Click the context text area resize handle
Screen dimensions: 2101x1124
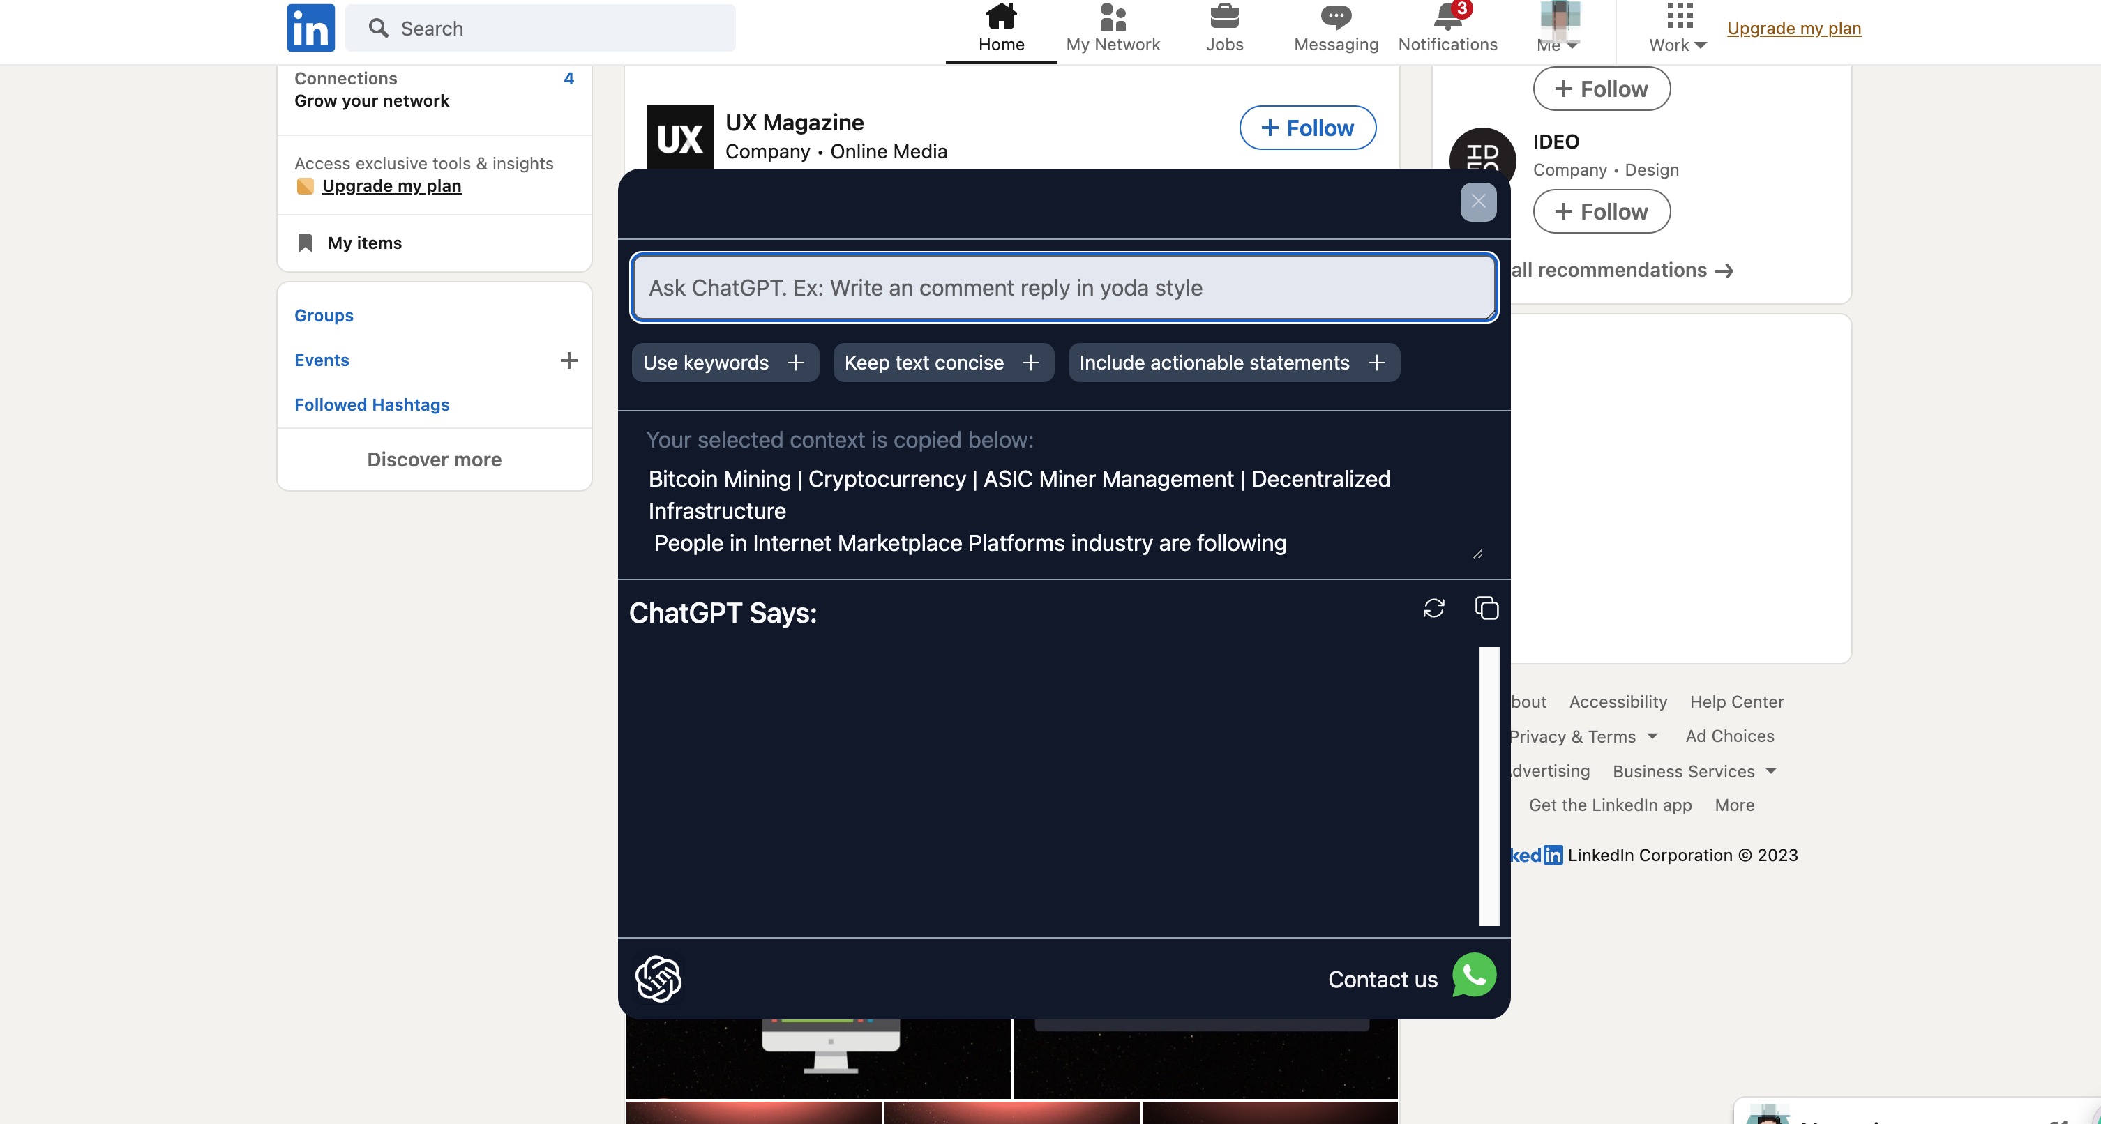1477,554
